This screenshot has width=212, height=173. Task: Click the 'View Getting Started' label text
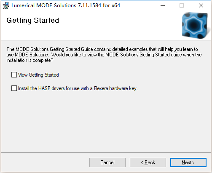pyautogui.click(x=38, y=75)
